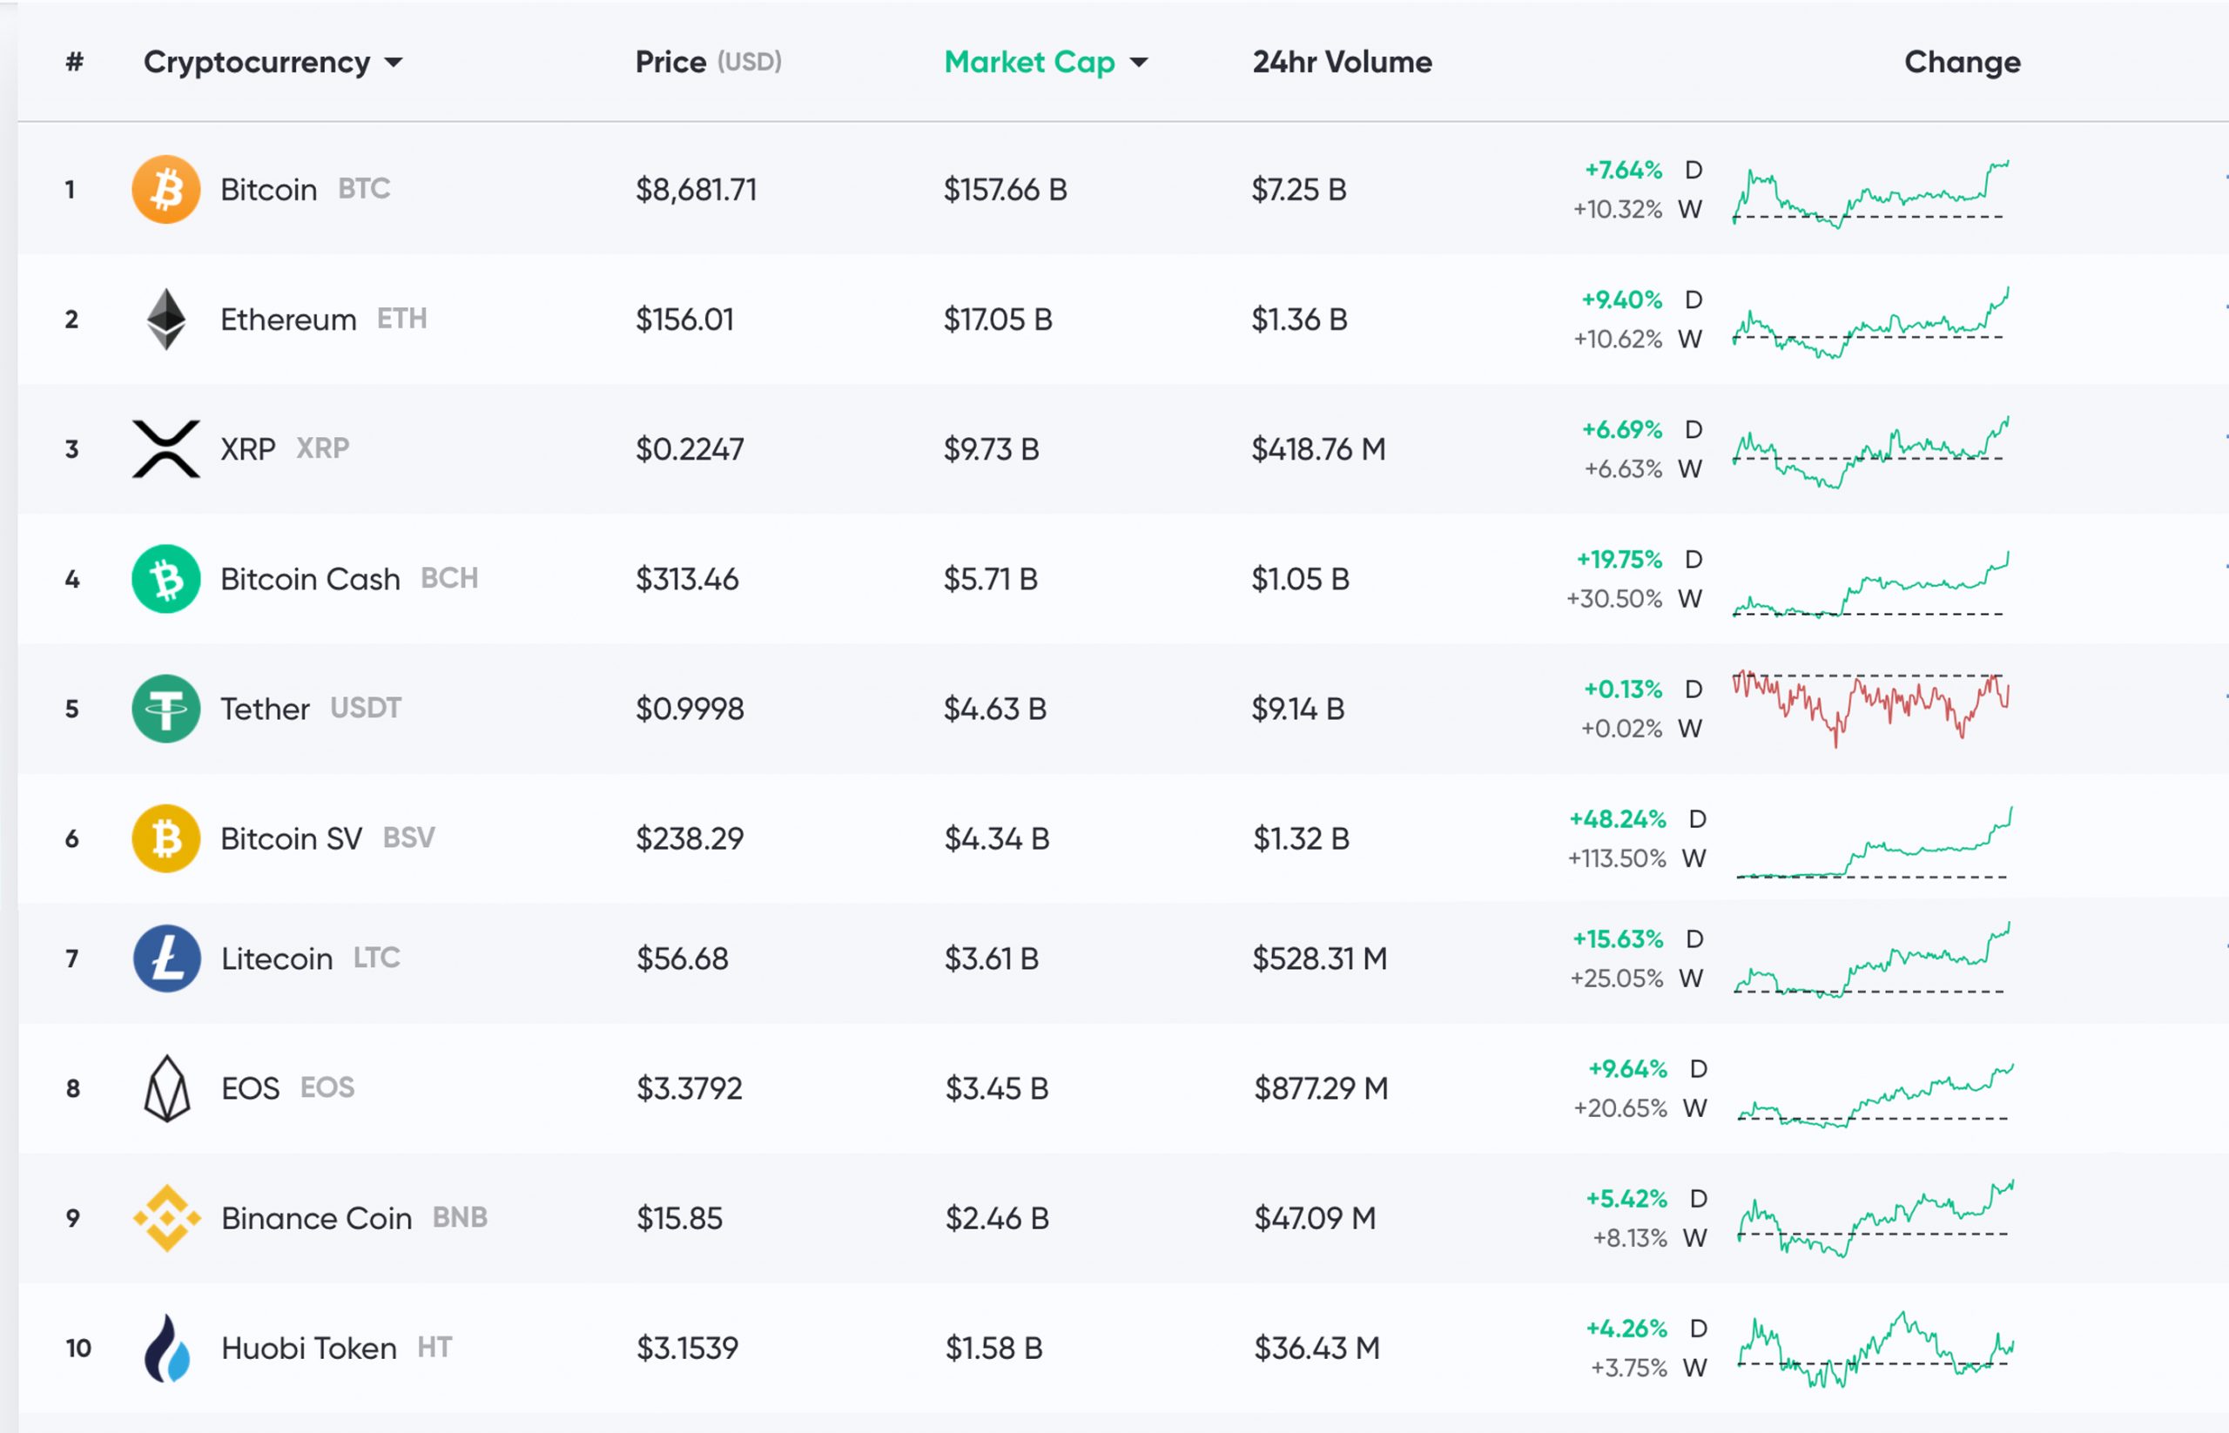Click the Ethereum diamond logo icon
The height and width of the screenshot is (1433, 2229).
pyautogui.click(x=166, y=320)
